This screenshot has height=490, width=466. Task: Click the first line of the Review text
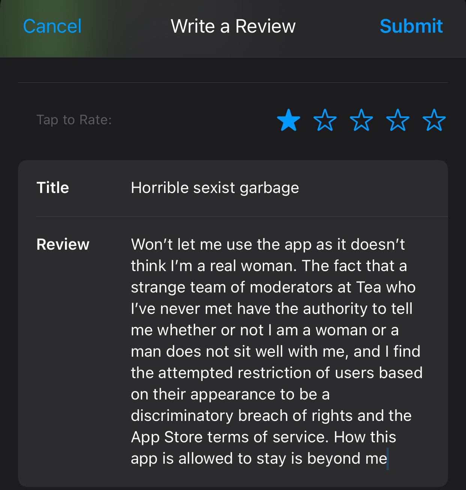point(268,244)
